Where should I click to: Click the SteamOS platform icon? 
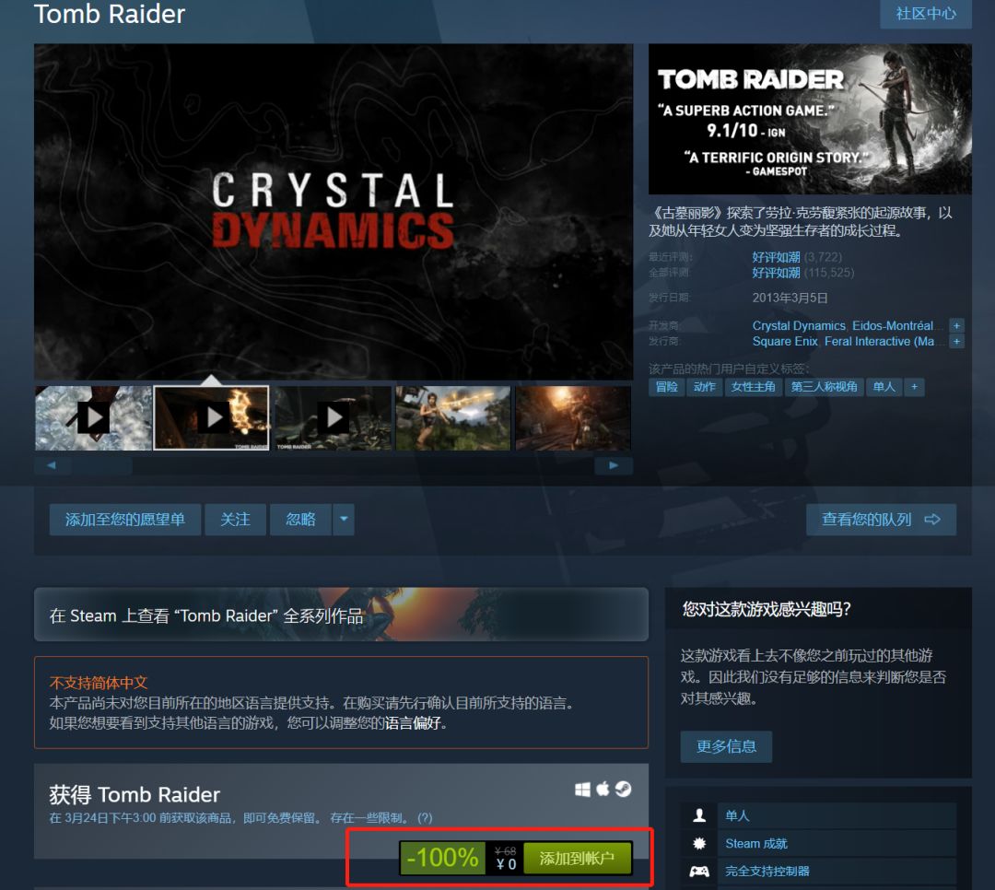[625, 790]
